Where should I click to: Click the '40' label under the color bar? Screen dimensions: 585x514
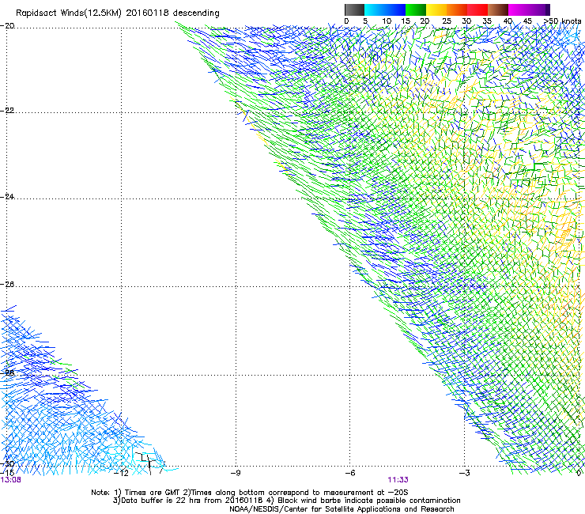tap(508, 21)
